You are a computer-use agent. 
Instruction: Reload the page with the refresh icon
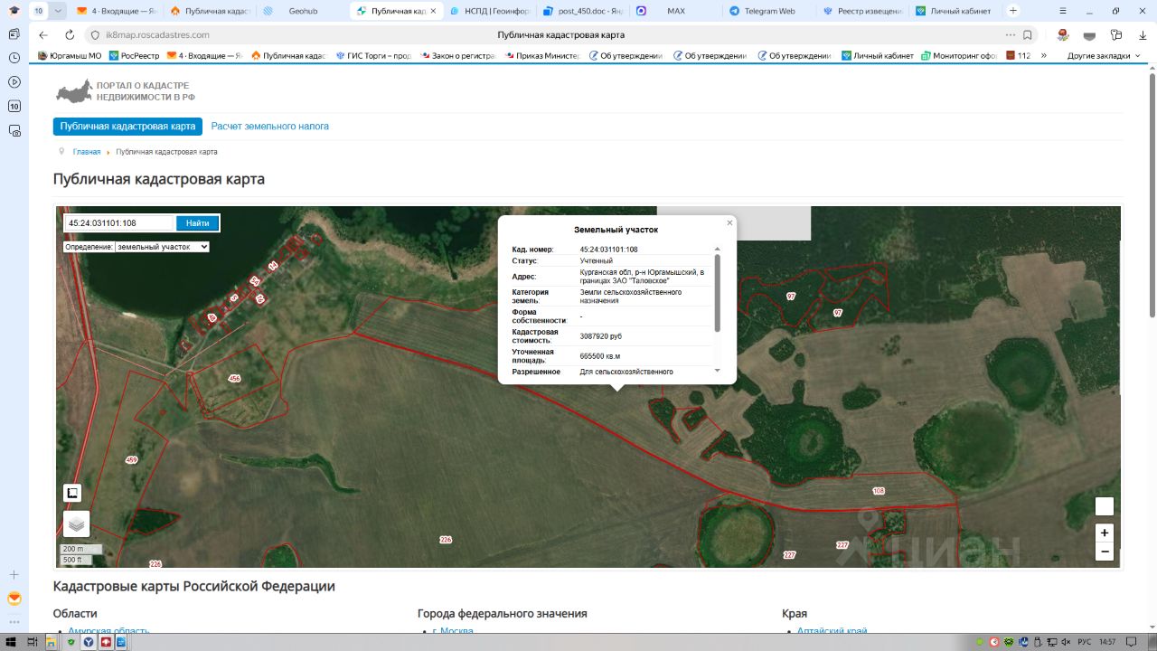tap(70, 35)
